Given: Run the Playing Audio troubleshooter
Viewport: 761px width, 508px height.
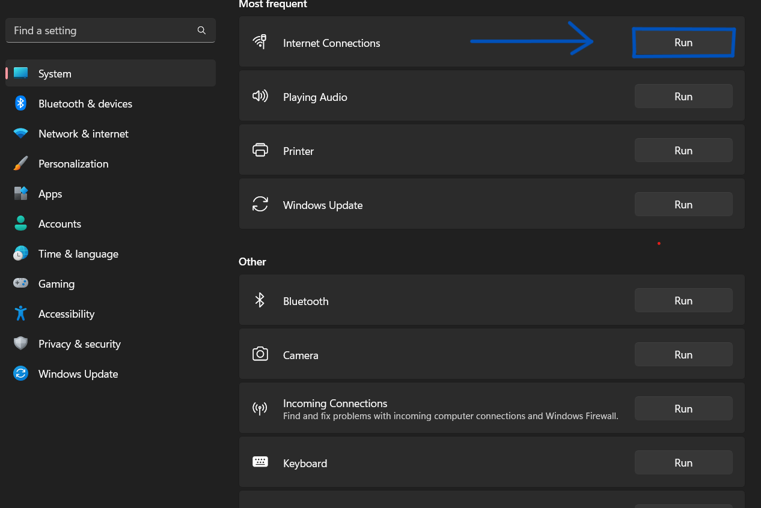Looking at the screenshot, I should coord(683,96).
